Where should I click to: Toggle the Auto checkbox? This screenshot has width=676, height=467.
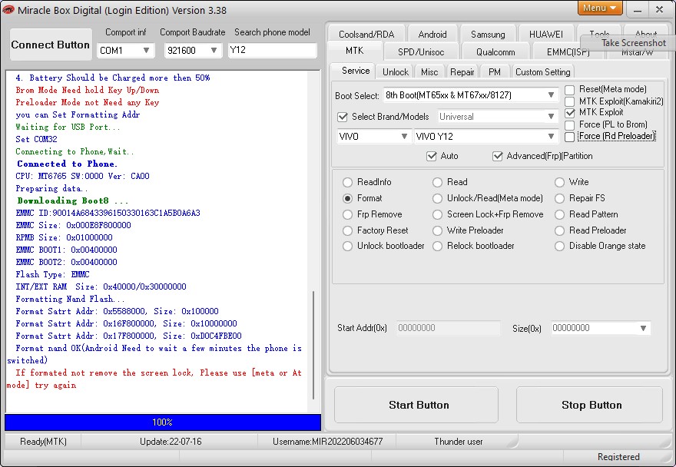point(431,156)
